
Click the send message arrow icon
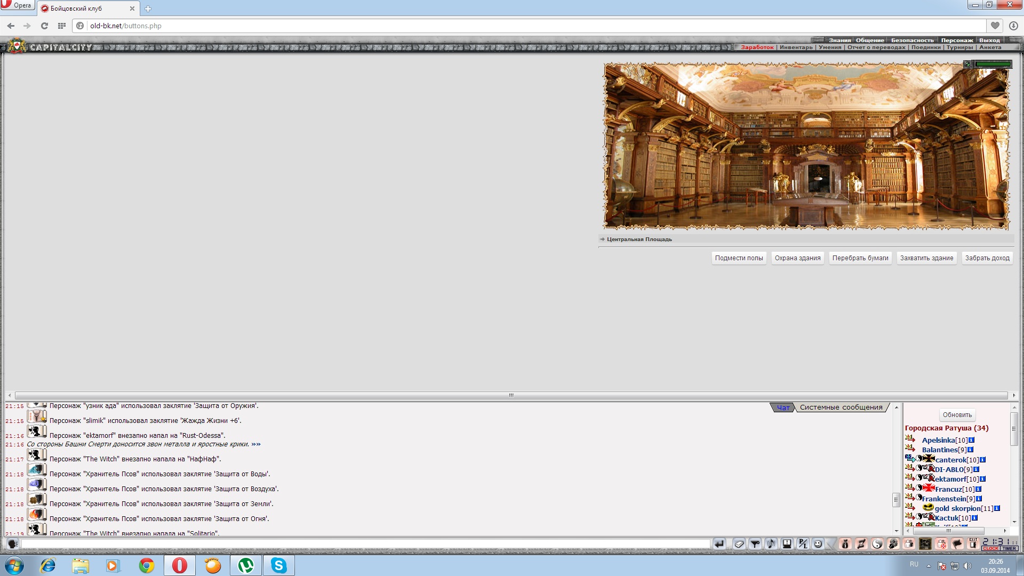(719, 543)
